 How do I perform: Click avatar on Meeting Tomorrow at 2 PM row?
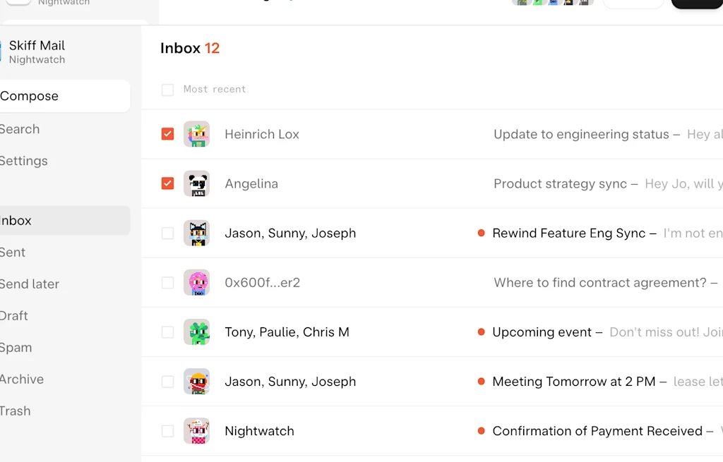click(x=196, y=382)
